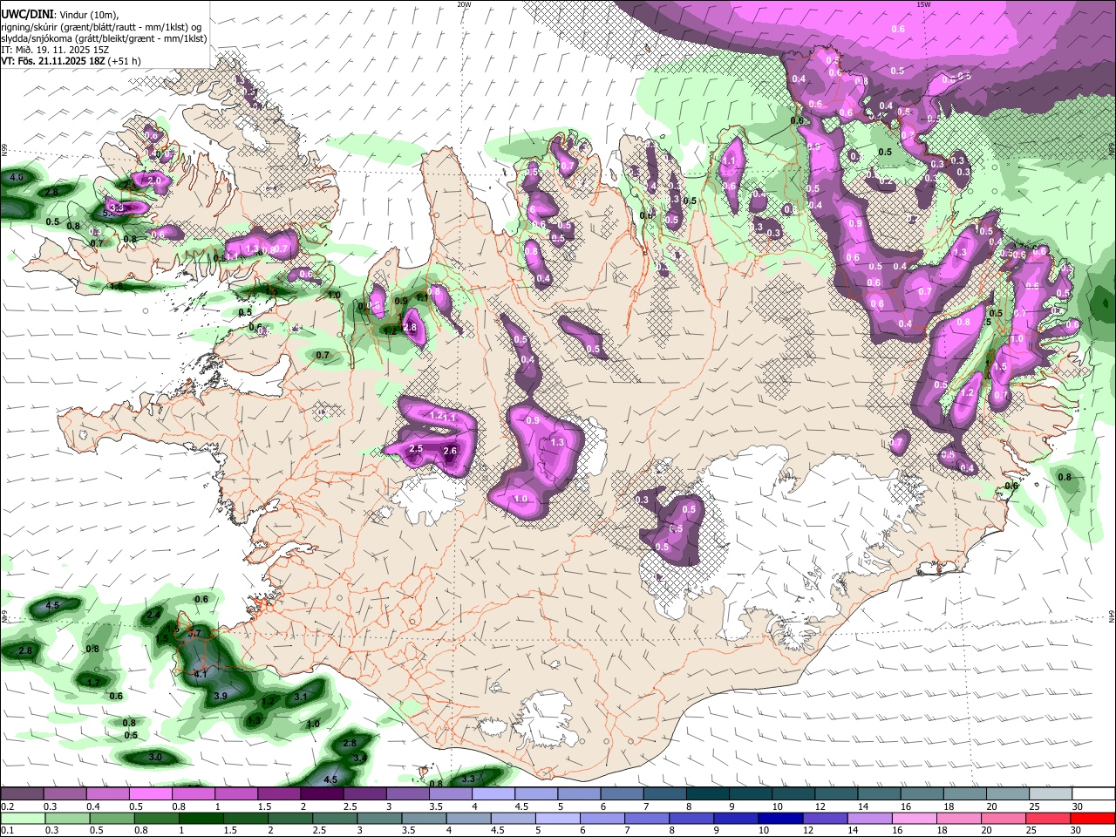The height and width of the screenshot is (837, 1116).
Task: Click the 2.6 snow value label
Action: tap(450, 451)
